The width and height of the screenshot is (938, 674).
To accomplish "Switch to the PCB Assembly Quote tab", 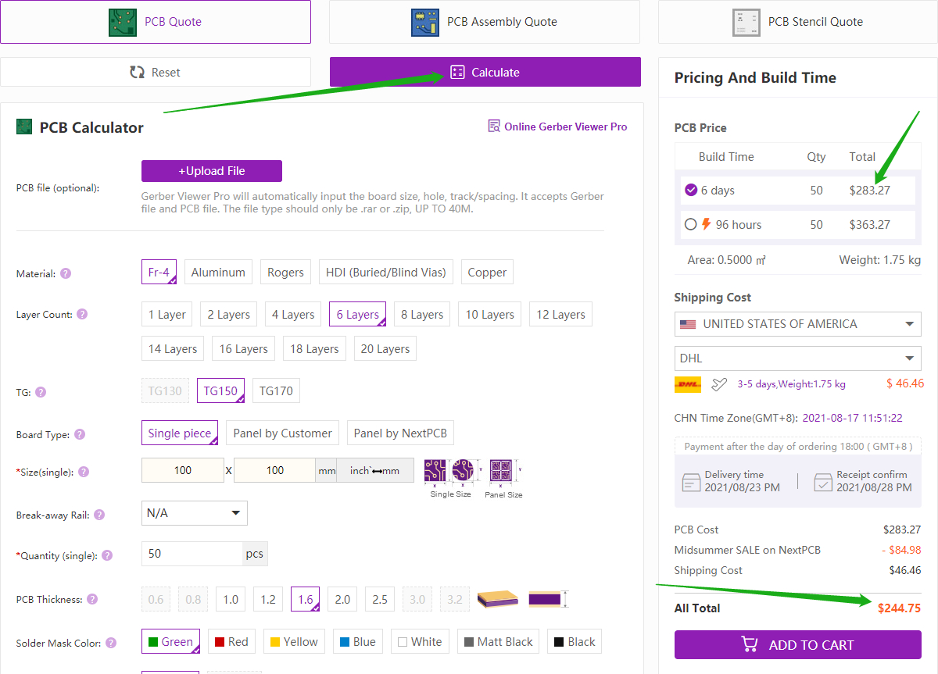I will point(485,22).
